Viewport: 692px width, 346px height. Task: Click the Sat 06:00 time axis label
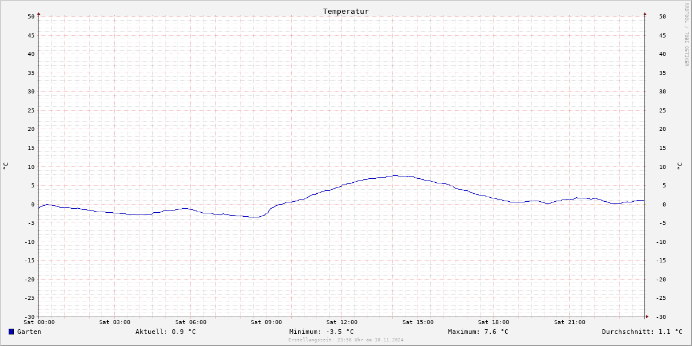pos(191,322)
